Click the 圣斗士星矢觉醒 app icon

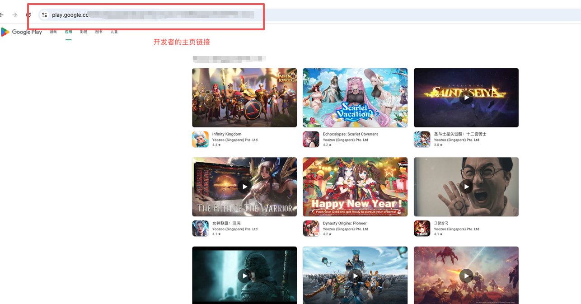[422, 139]
